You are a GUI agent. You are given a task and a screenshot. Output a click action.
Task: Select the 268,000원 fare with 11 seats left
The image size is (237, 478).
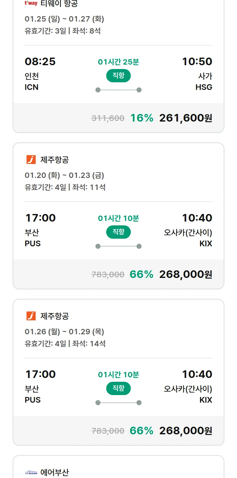pyautogui.click(x=185, y=274)
